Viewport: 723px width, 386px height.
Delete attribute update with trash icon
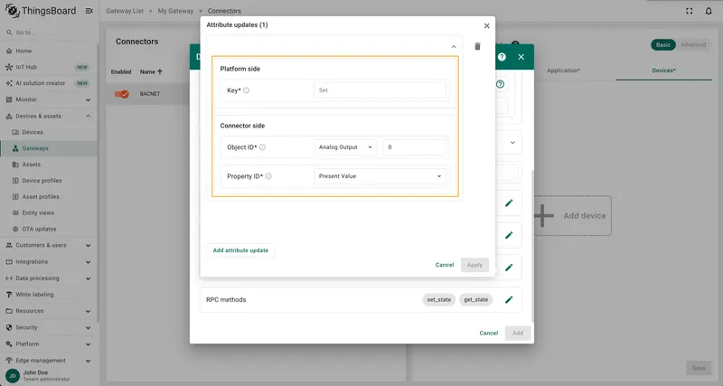tap(478, 46)
